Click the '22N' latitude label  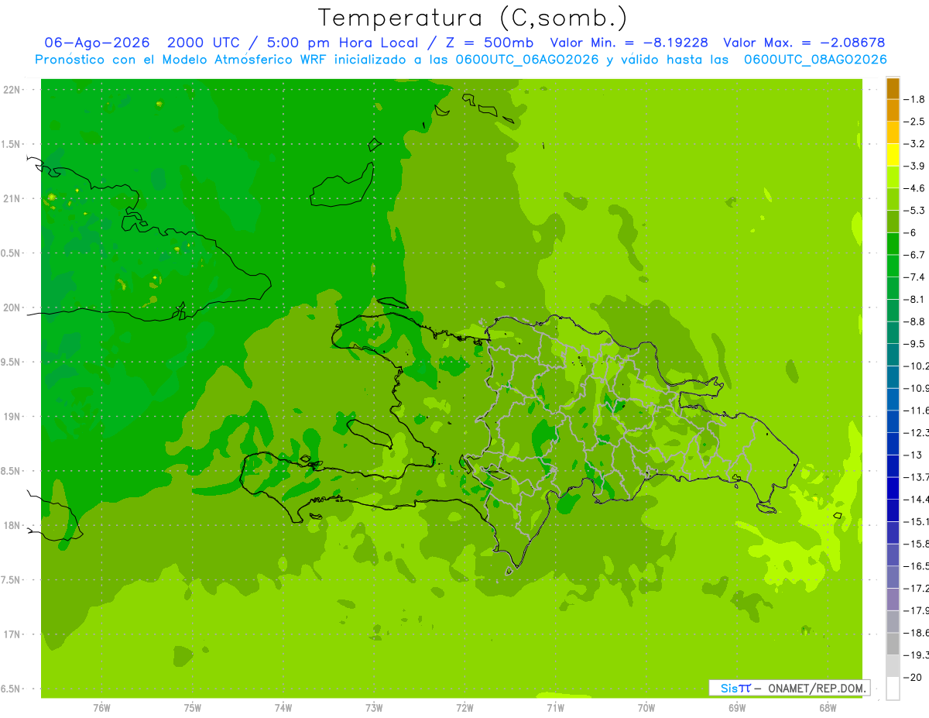click(13, 90)
